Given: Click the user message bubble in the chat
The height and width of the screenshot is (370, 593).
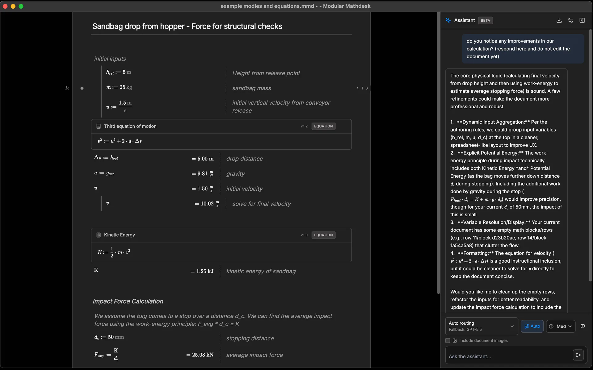Looking at the screenshot, I should click(523, 49).
